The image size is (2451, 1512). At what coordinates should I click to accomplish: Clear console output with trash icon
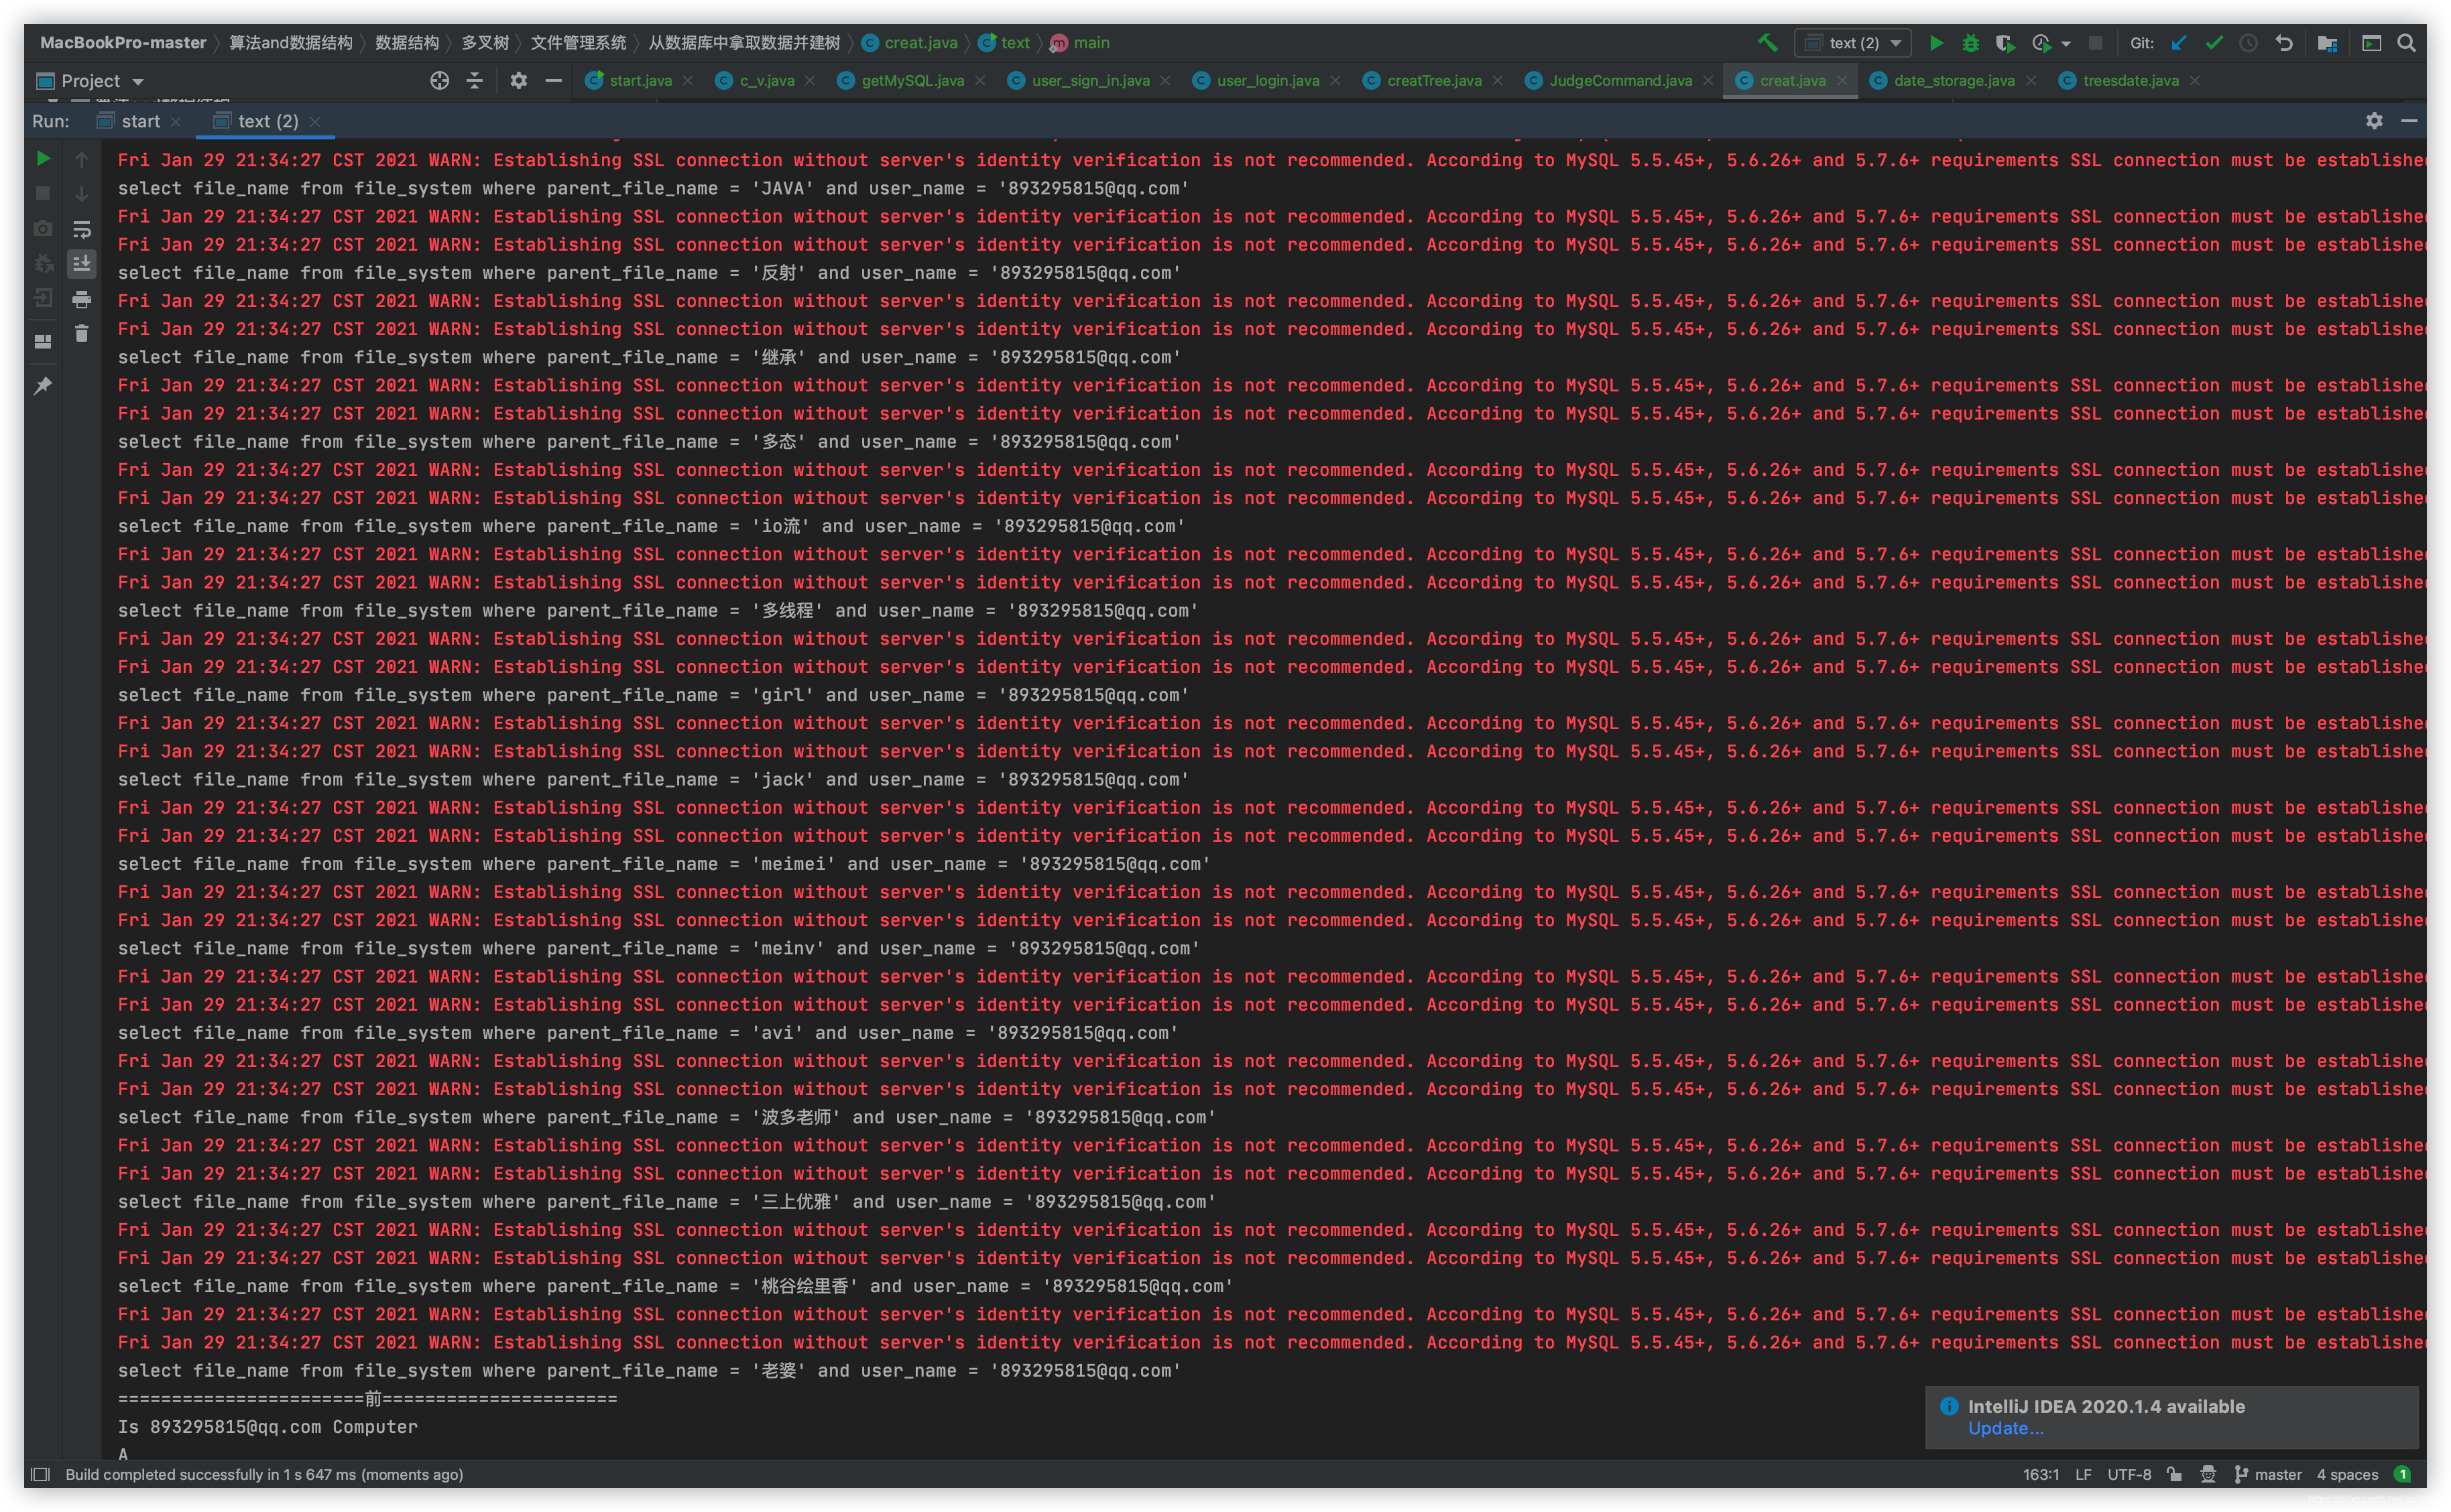(82, 334)
